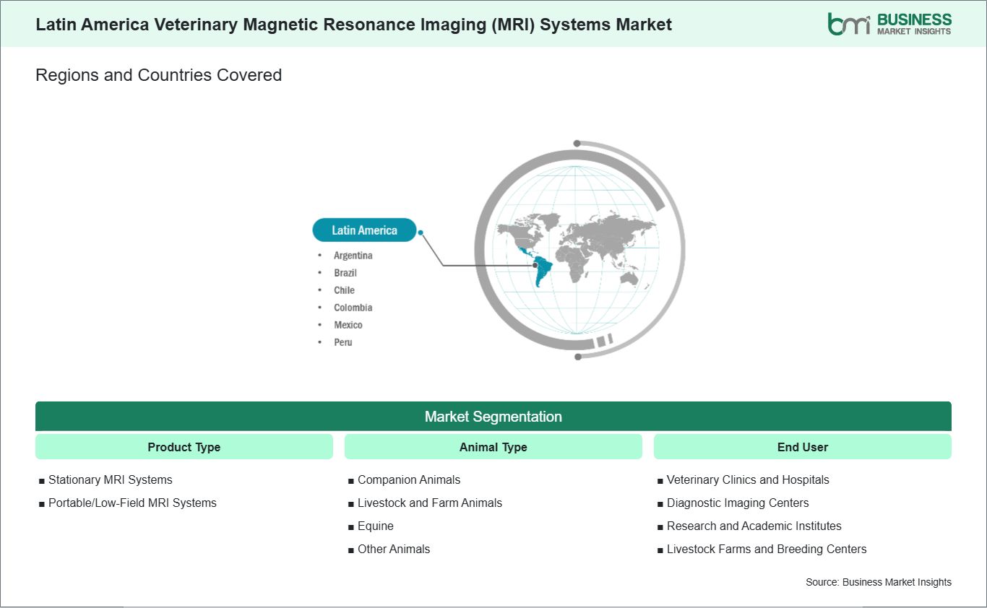Click the Regions and Countries Covered heading
Screen dimensions: 987x608
[159, 75]
